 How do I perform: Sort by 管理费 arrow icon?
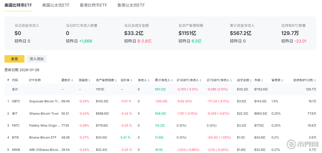click(280, 80)
